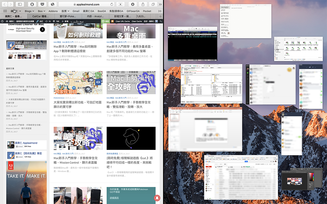This screenshot has width=327, height=204.
Task: Click the eye badge on the Pokemon map image
Action: tap(98, 82)
